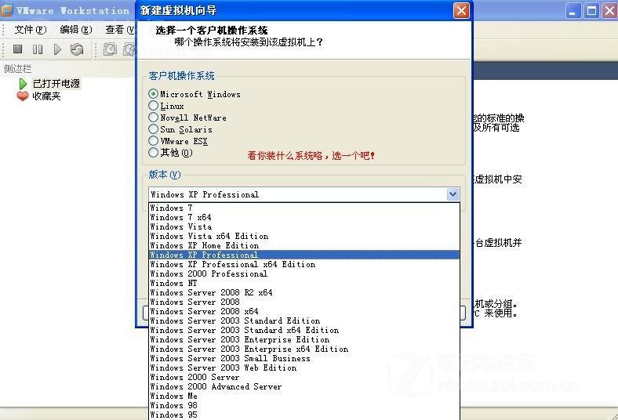Viewport: 618px width, 420px height.
Task: Click the Suspend (pause) toolbar icon
Action: tap(37, 49)
